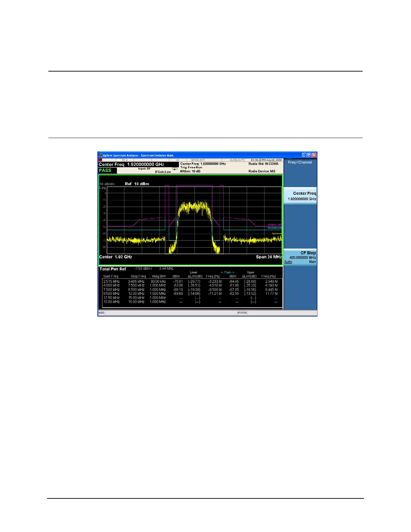
Task: Maximize the Spectrum Analyzer window
Action: click(309, 156)
